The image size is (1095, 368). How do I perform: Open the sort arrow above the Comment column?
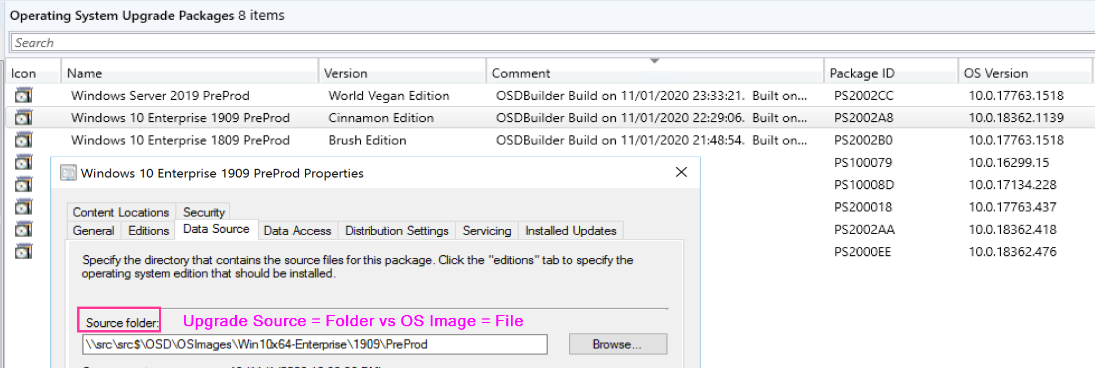[x=654, y=61]
